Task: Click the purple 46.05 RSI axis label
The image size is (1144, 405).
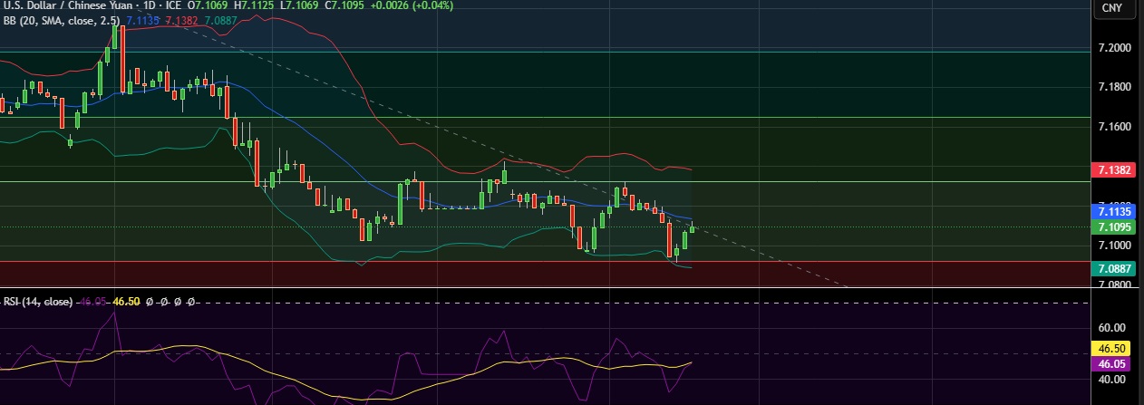Action: (x=1111, y=362)
